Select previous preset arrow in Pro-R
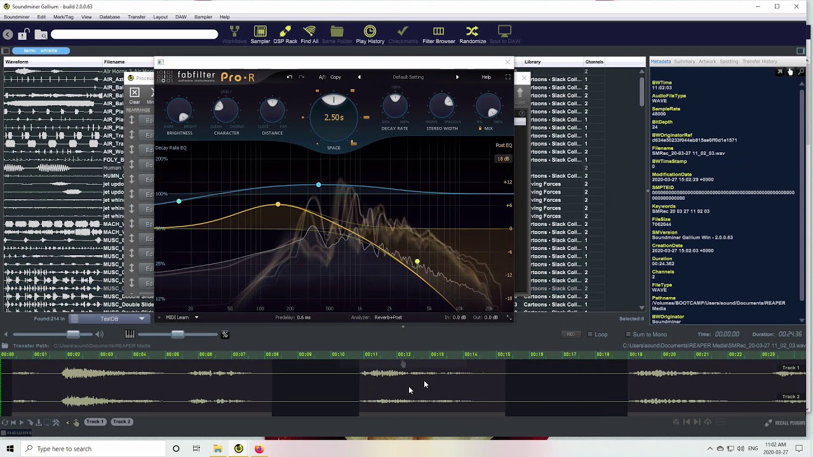Screen dimensions: 813x457 [x=359, y=77]
